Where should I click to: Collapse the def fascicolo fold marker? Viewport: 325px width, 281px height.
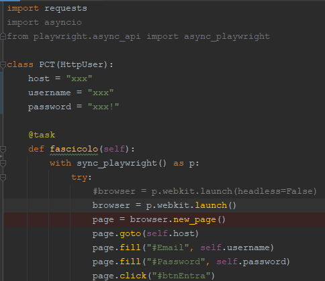pyautogui.click(x=3, y=149)
